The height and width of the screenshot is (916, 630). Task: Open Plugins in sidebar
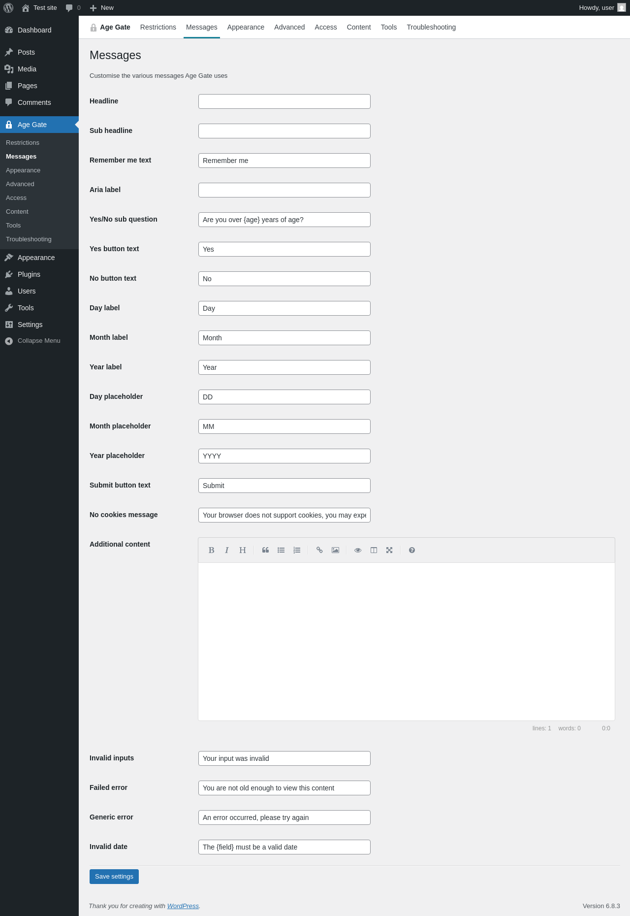[39, 274]
